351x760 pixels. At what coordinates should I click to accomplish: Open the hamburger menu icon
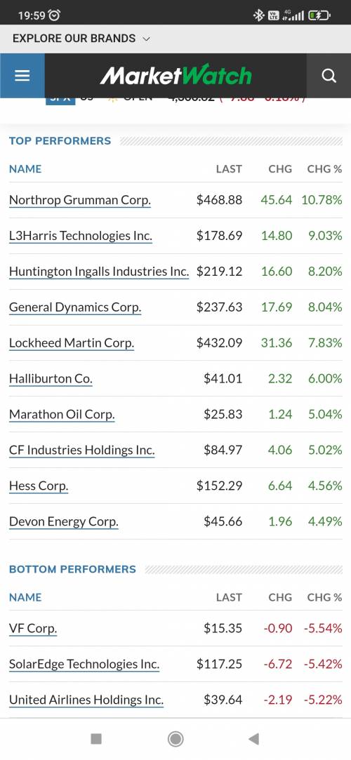click(x=22, y=76)
